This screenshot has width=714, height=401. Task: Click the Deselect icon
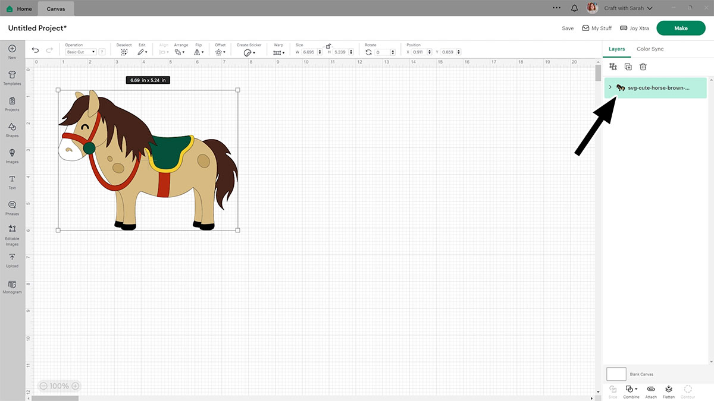124,52
